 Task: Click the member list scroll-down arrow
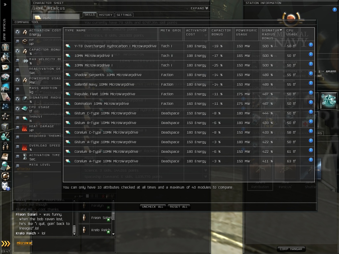pyautogui.click(x=113, y=234)
